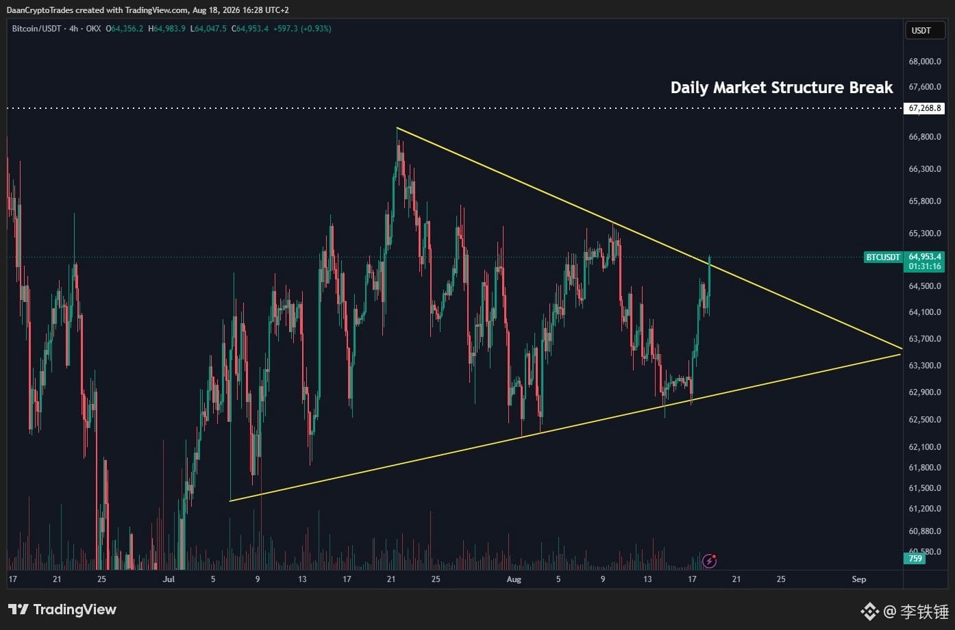Click the 67,600.0 price axis label
This screenshot has width=955, height=630.
pos(925,87)
